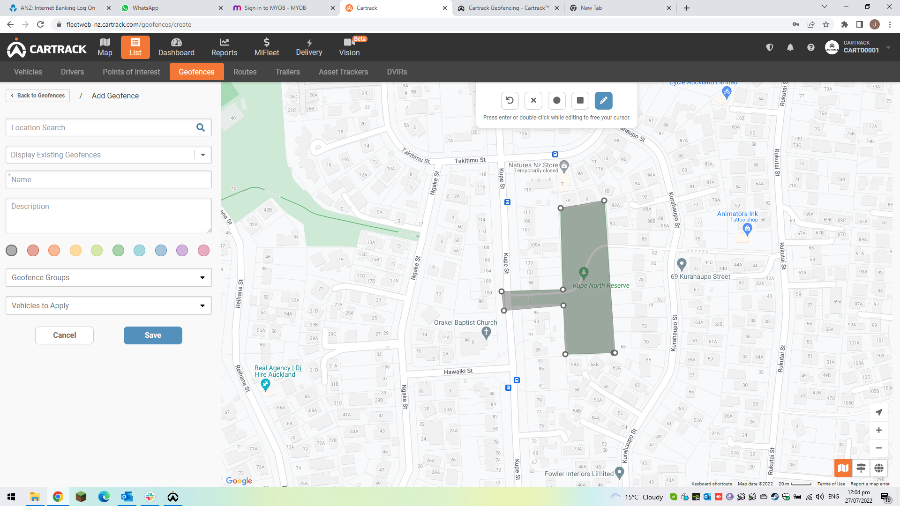Click into the geofence Name field

tap(108, 180)
